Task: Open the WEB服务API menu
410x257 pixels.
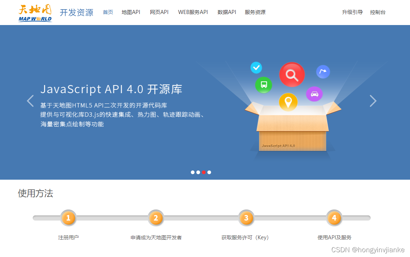Action: (193, 12)
